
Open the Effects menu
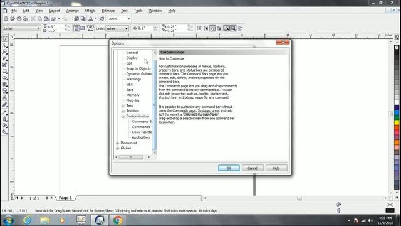pos(90,11)
